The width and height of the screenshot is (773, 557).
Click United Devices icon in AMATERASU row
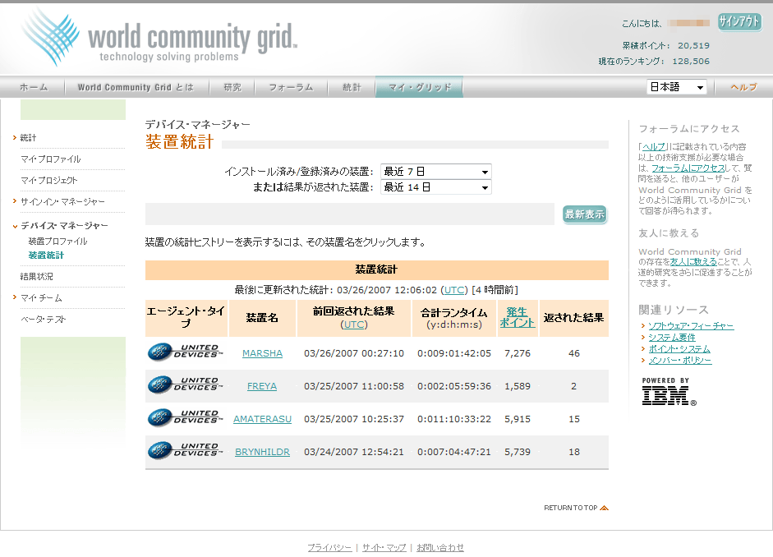(x=185, y=418)
